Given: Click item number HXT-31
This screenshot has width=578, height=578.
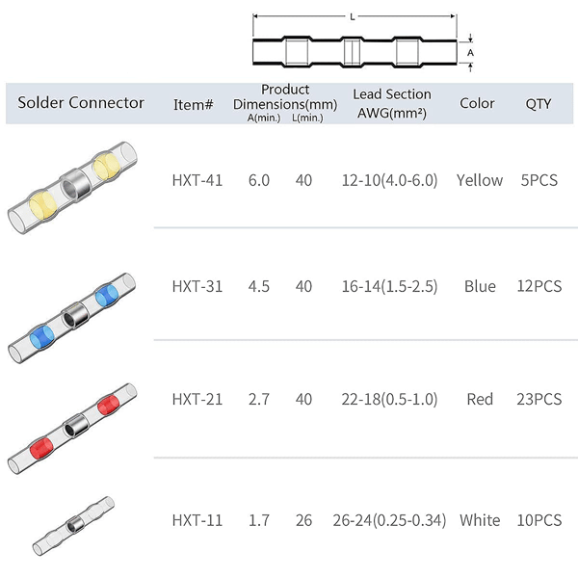Looking at the screenshot, I should tap(197, 286).
